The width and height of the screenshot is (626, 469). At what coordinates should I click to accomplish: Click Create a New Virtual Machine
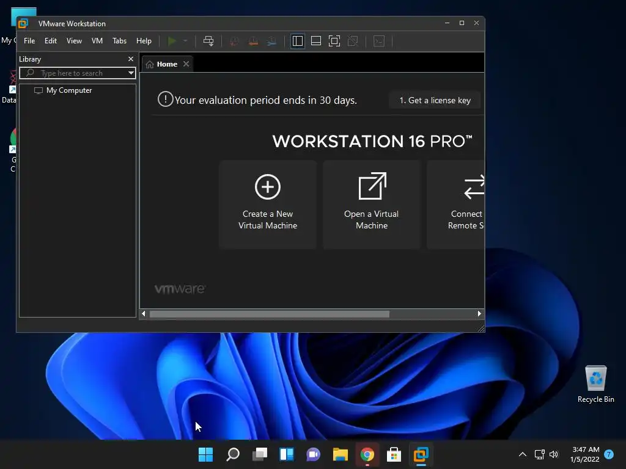pos(268,205)
